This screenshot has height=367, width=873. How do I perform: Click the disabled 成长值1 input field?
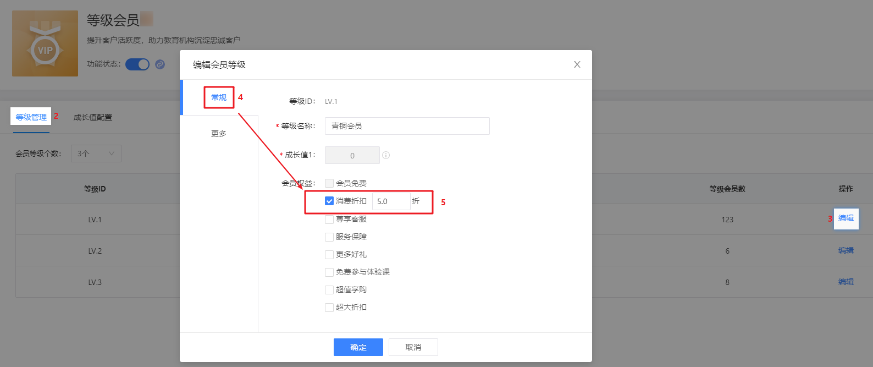pyautogui.click(x=352, y=155)
